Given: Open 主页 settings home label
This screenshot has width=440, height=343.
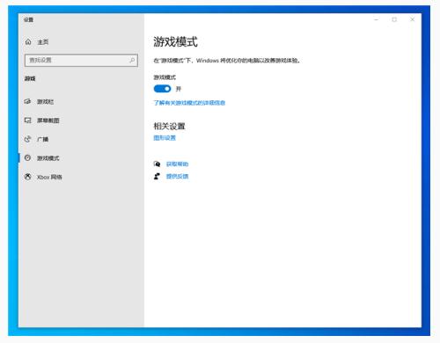Looking at the screenshot, I should click(43, 42).
